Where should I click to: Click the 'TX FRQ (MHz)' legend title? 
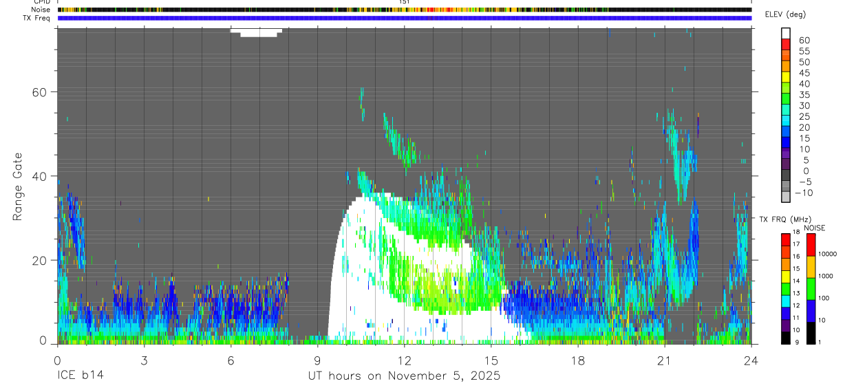coord(784,219)
